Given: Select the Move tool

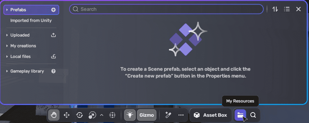Looking at the screenshot, I should pos(67,115).
